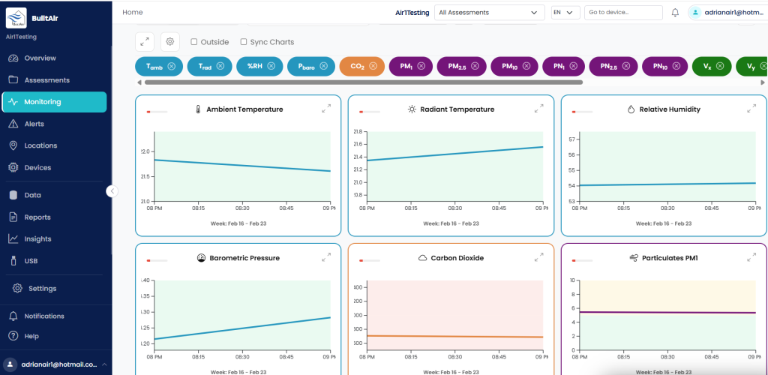Viewport: 768px width, 375px height.
Task: Expand the Carbon Dioxide chart
Action: tap(538, 257)
